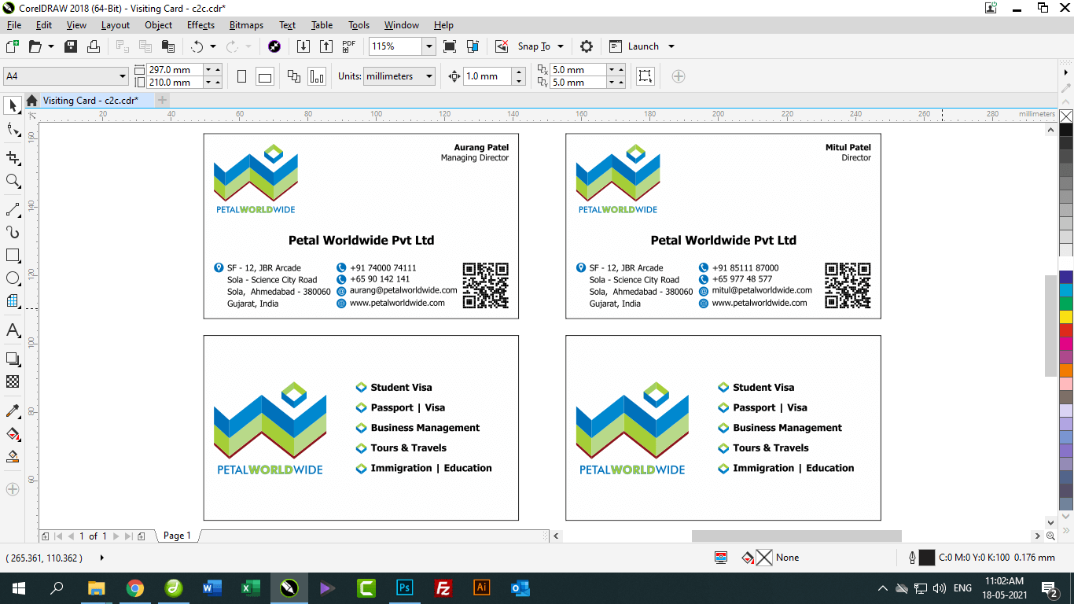Image resolution: width=1074 pixels, height=604 pixels.
Task: Click the Undo arrow icon
Action: [x=197, y=46]
